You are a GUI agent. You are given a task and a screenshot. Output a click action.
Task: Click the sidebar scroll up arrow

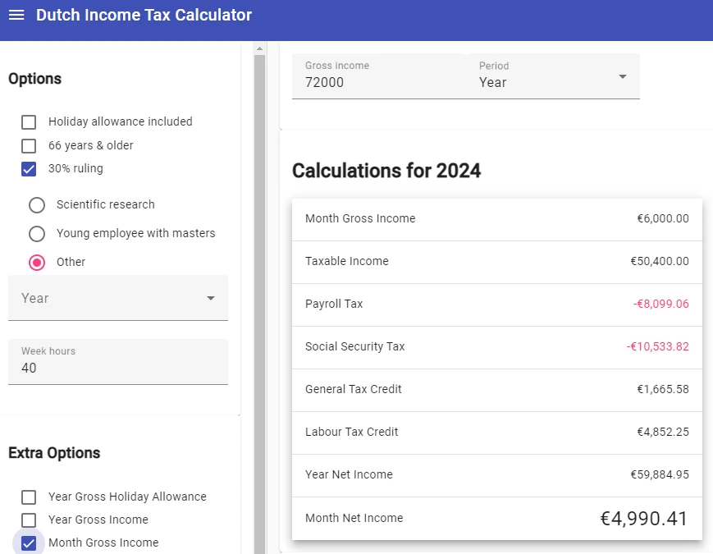pyautogui.click(x=259, y=48)
